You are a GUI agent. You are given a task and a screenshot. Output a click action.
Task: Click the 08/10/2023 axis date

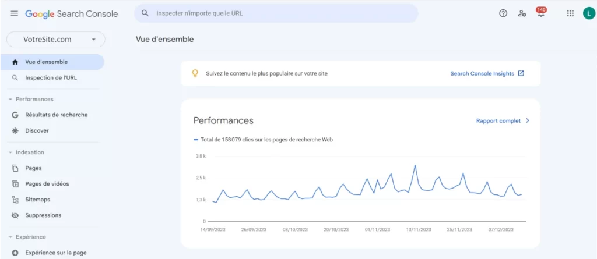295,230
